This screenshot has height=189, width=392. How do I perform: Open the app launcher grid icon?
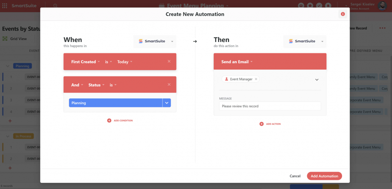pyautogui.click(x=5, y=6)
